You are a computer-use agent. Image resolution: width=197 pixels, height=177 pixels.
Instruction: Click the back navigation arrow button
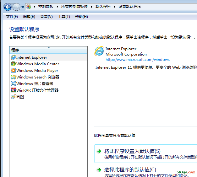point(8,7)
